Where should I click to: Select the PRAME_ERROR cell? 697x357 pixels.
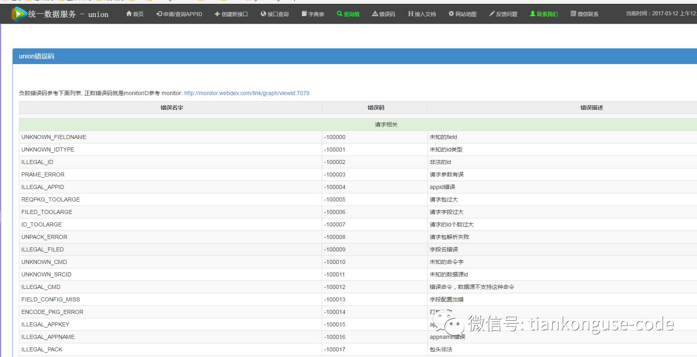coord(171,174)
